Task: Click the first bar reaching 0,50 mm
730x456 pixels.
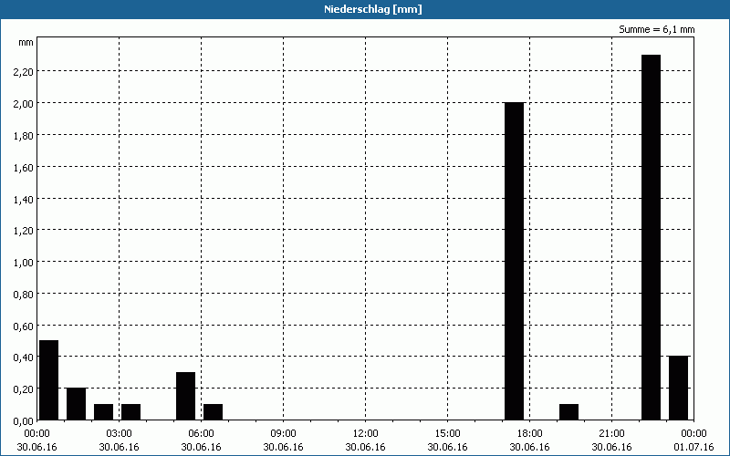Action: click(48, 380)
